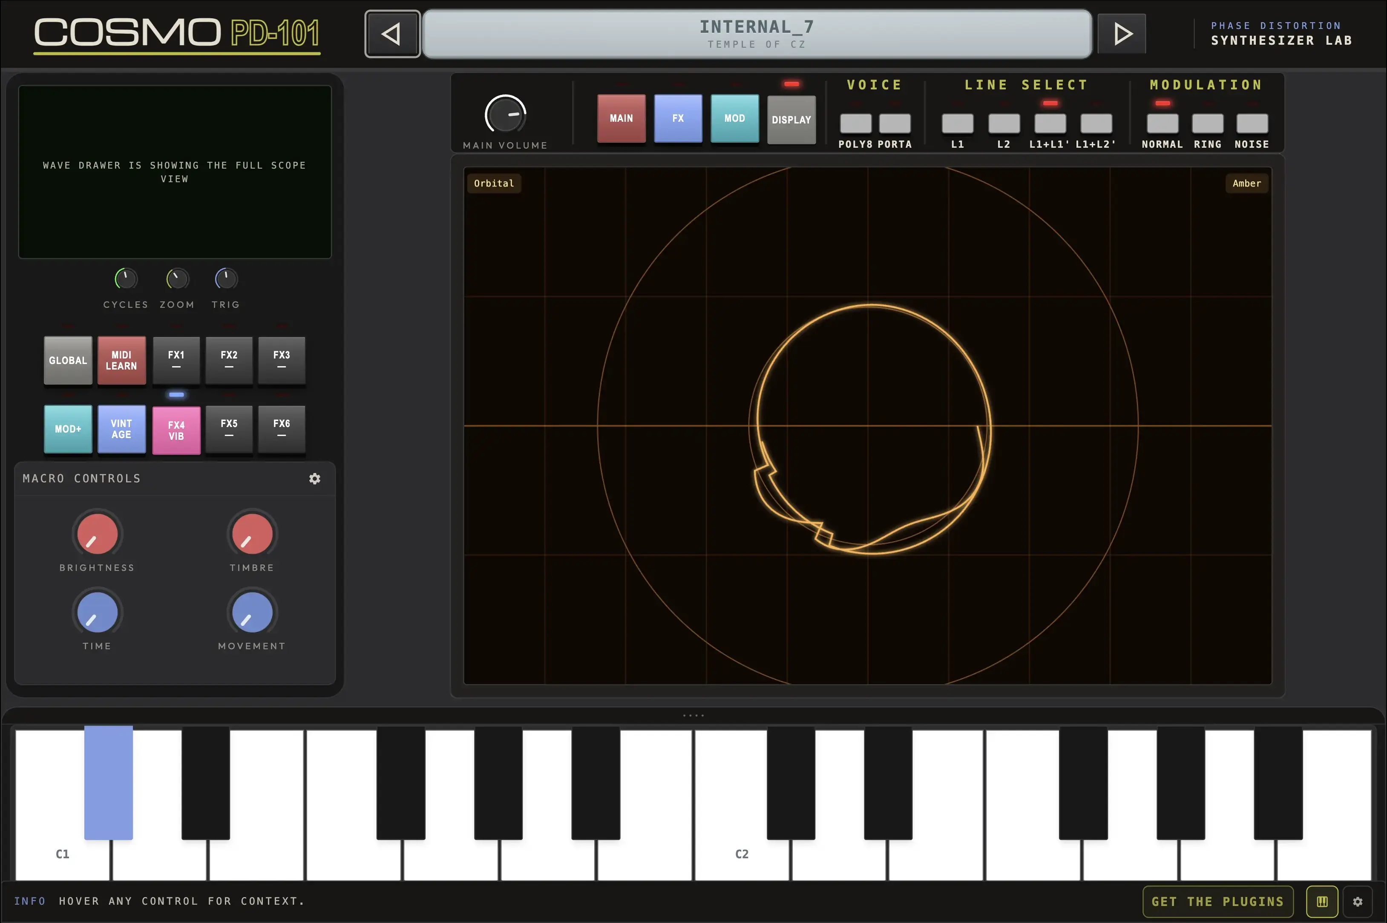Set modulation to NORMAL
The height and width of the screenshot is (923, 1387).
(1163, 123)
